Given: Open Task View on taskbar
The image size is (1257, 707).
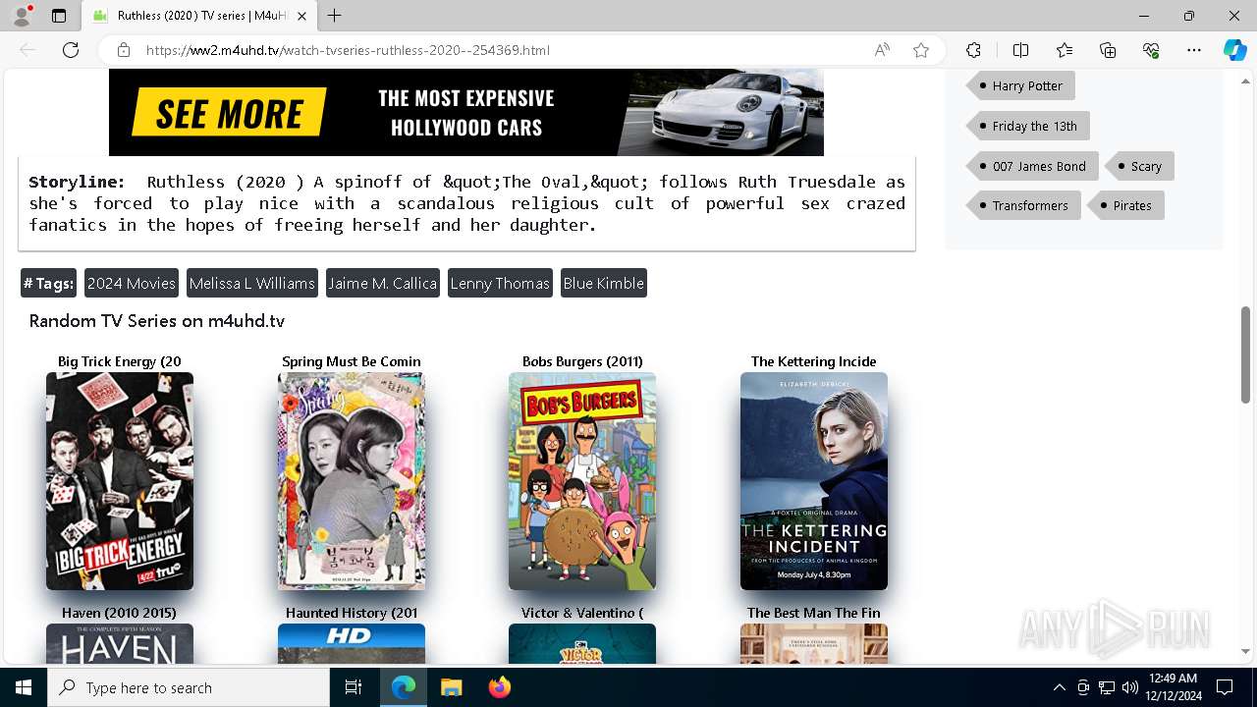Looking at the screenshot, I should tap(354, 687).
